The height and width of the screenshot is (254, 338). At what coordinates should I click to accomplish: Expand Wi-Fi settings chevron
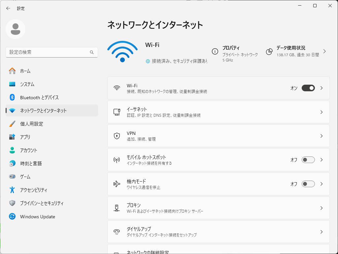click(x=321, y=88)
